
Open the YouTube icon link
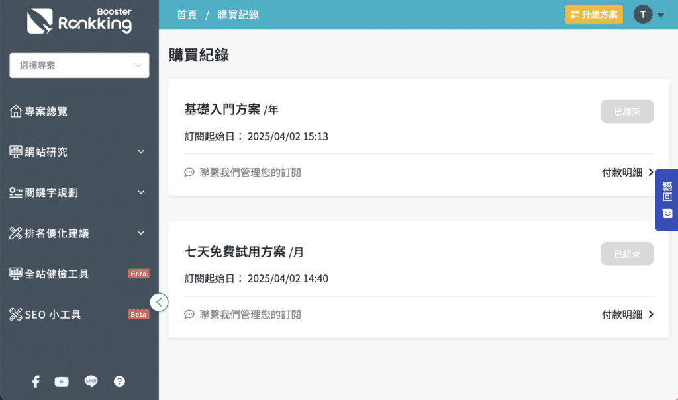[x=62, y=381]
